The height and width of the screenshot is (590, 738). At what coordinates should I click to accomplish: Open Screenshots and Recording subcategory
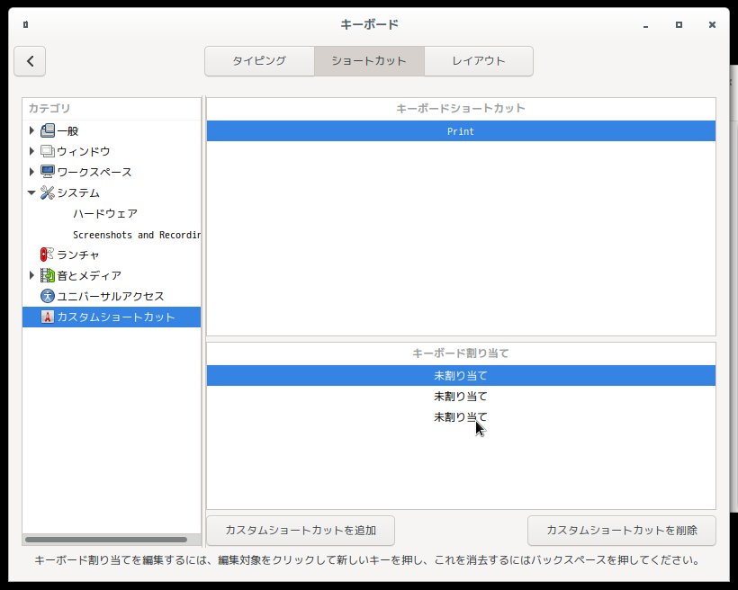coord(135,234)
